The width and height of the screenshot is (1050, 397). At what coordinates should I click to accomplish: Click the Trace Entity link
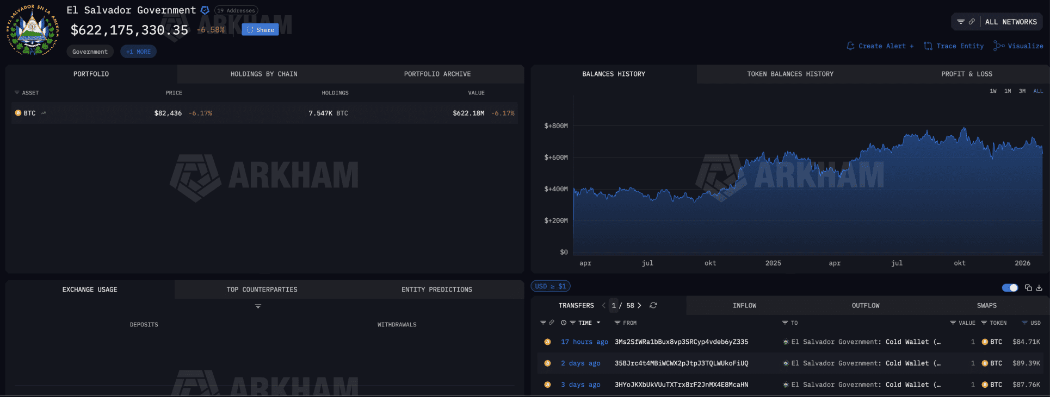(x=954, y=46)
